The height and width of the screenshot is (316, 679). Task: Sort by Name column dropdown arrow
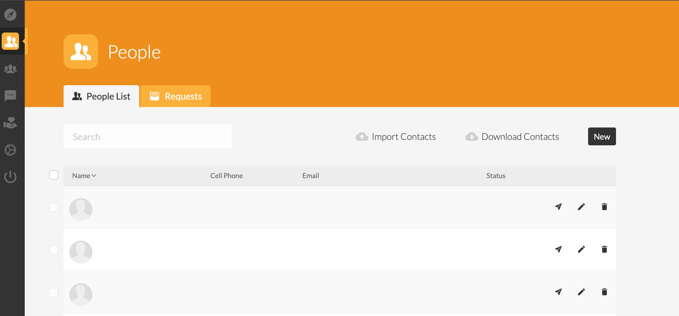(x=94, y=176)
